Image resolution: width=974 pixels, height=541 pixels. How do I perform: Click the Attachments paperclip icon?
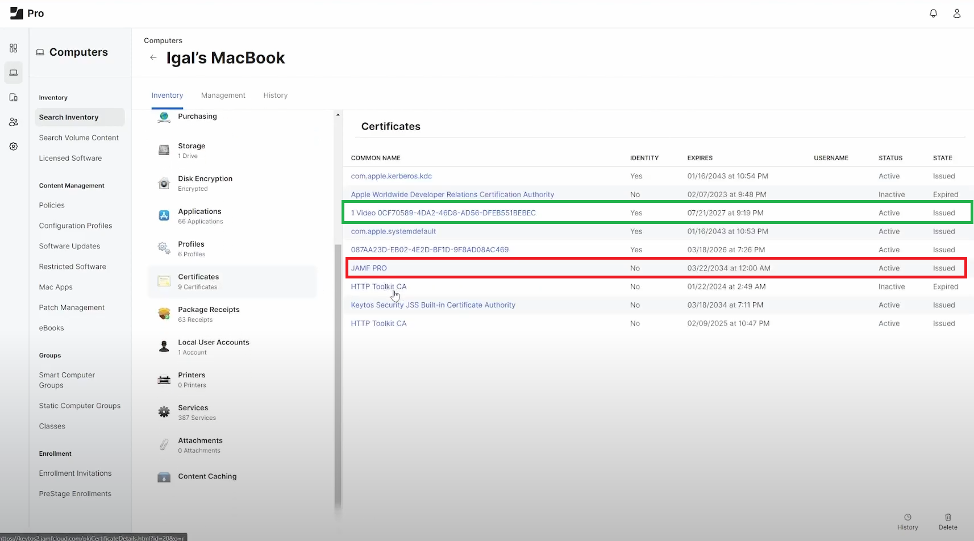click(x=164, y=445)
